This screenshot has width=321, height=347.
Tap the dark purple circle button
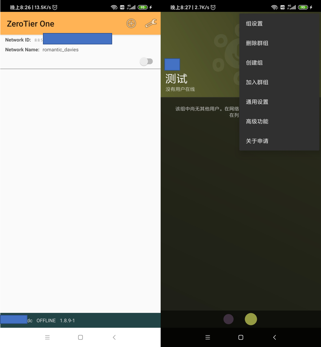228,319
